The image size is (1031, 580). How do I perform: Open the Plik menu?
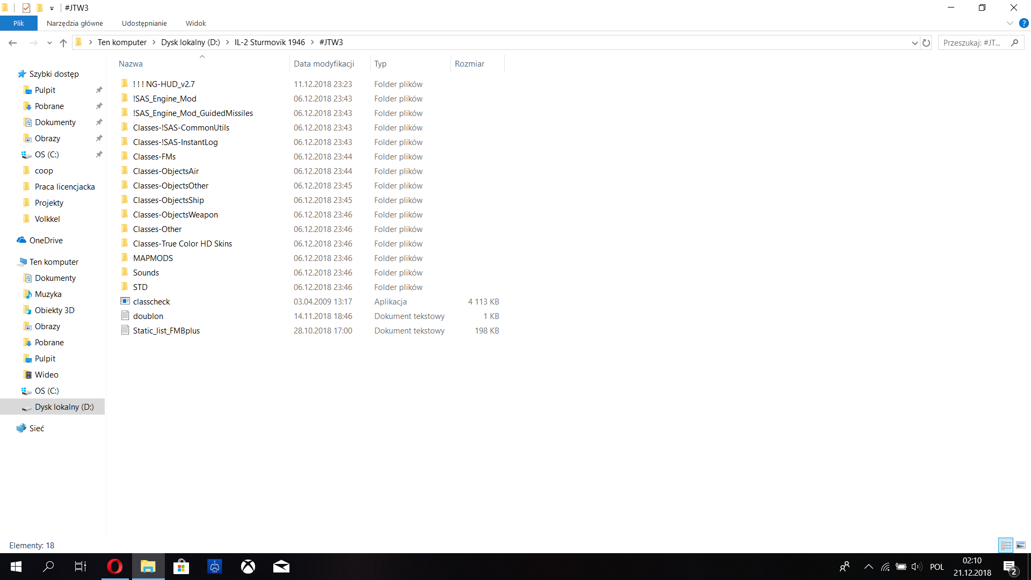(19, 23)
